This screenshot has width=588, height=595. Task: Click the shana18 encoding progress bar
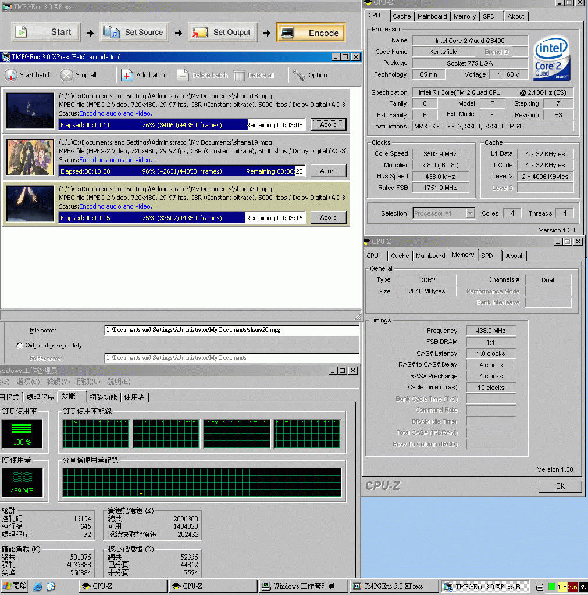181,125
